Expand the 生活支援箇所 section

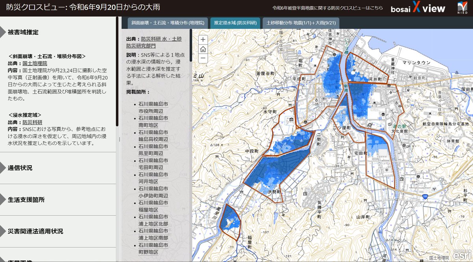(x=58, y=199)
